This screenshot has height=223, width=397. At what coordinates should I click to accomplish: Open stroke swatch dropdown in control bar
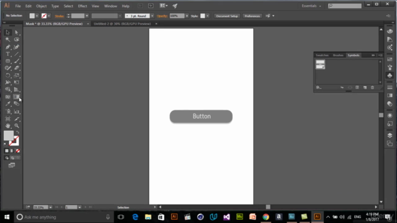click(x=49, y=16)
